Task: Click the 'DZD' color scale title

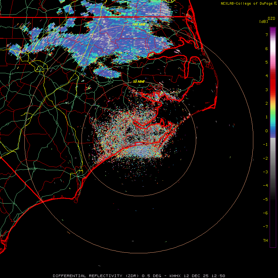Action: click(x=272, y=19)
